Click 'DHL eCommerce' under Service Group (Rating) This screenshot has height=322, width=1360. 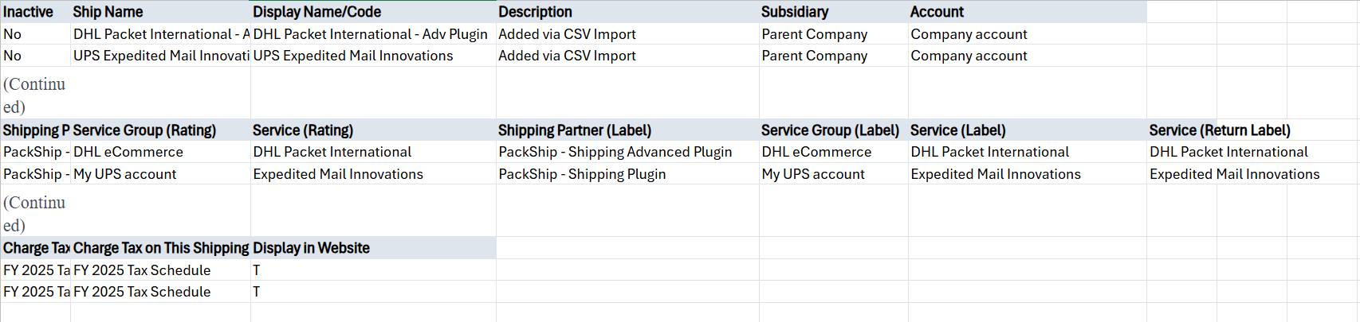point(159,152)
